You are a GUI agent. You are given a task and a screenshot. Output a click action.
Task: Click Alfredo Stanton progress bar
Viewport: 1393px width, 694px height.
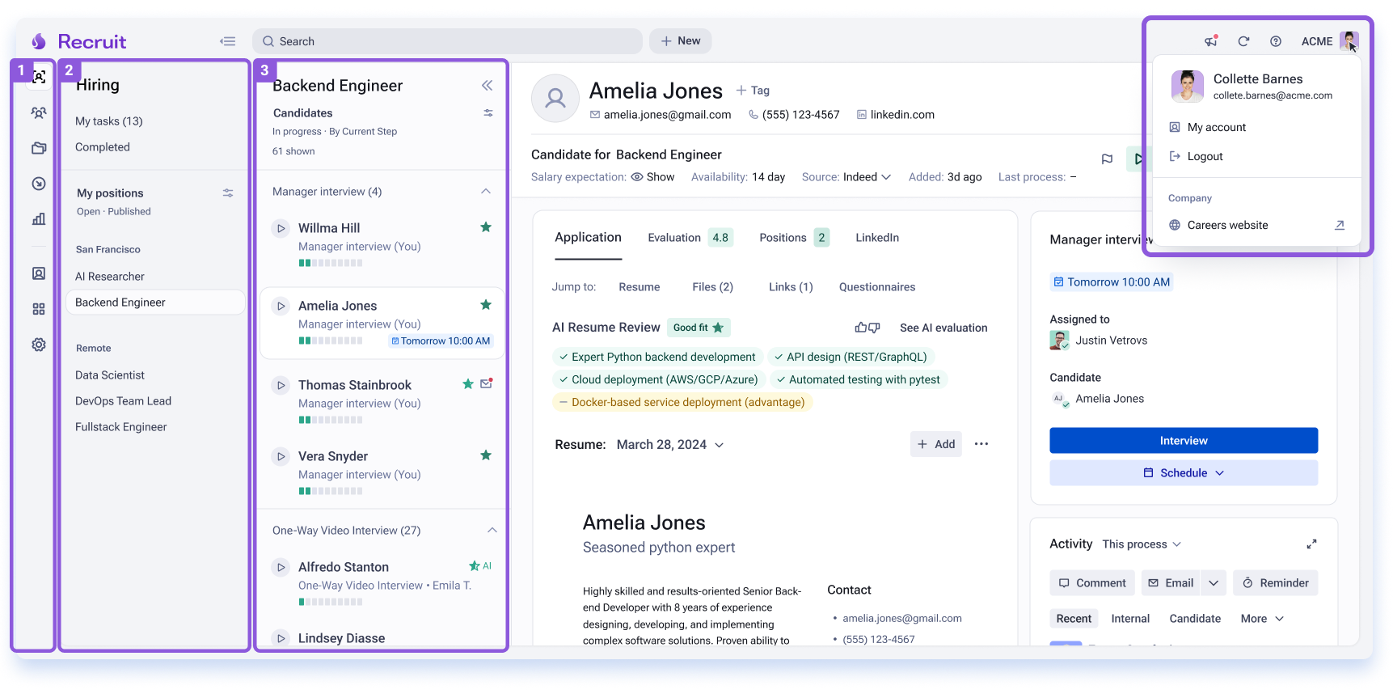[x=331, y=602]
